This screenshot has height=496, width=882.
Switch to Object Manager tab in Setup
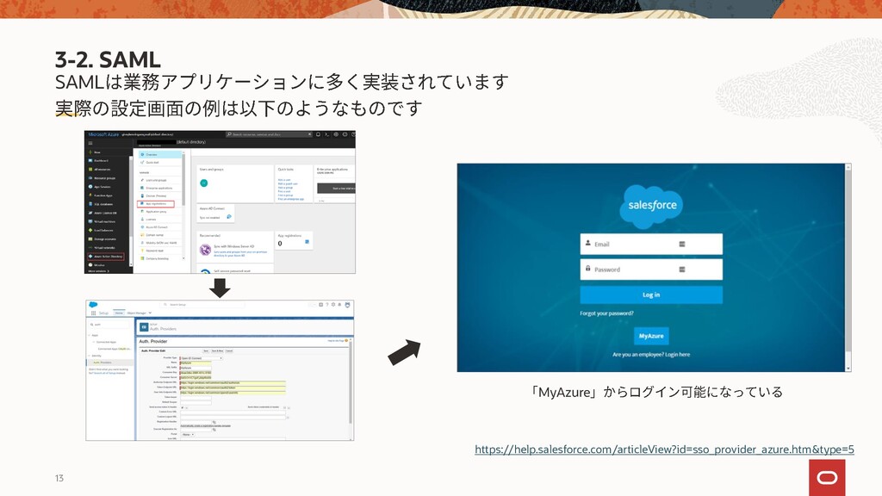tap(137, 313)
